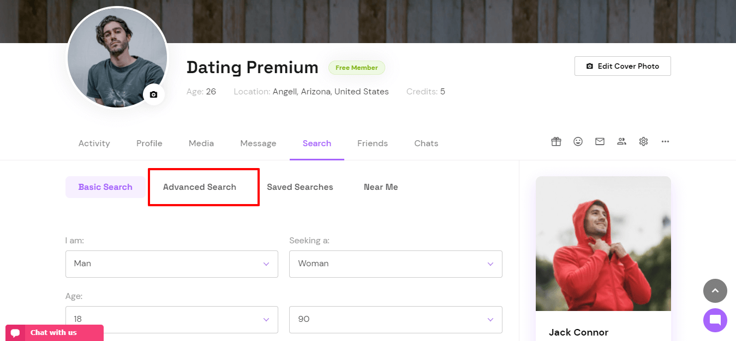Open the envelope mail icon
The width and height of the screenshot is (736, 341).
click(600, 141)
